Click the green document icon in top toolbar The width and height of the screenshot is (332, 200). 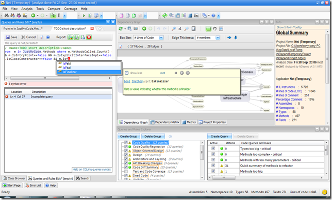134,15
